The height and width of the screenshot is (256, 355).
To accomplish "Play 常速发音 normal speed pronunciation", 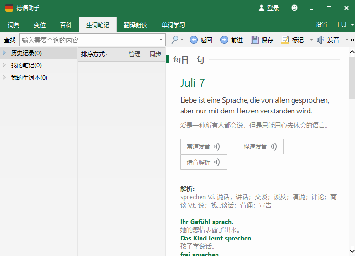I will [x=203, y=146].
